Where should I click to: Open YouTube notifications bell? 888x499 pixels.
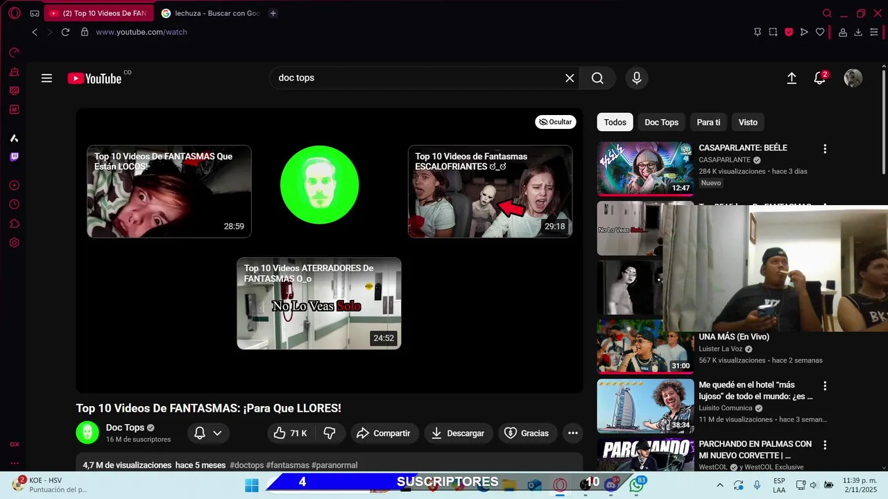pos(820,78)
